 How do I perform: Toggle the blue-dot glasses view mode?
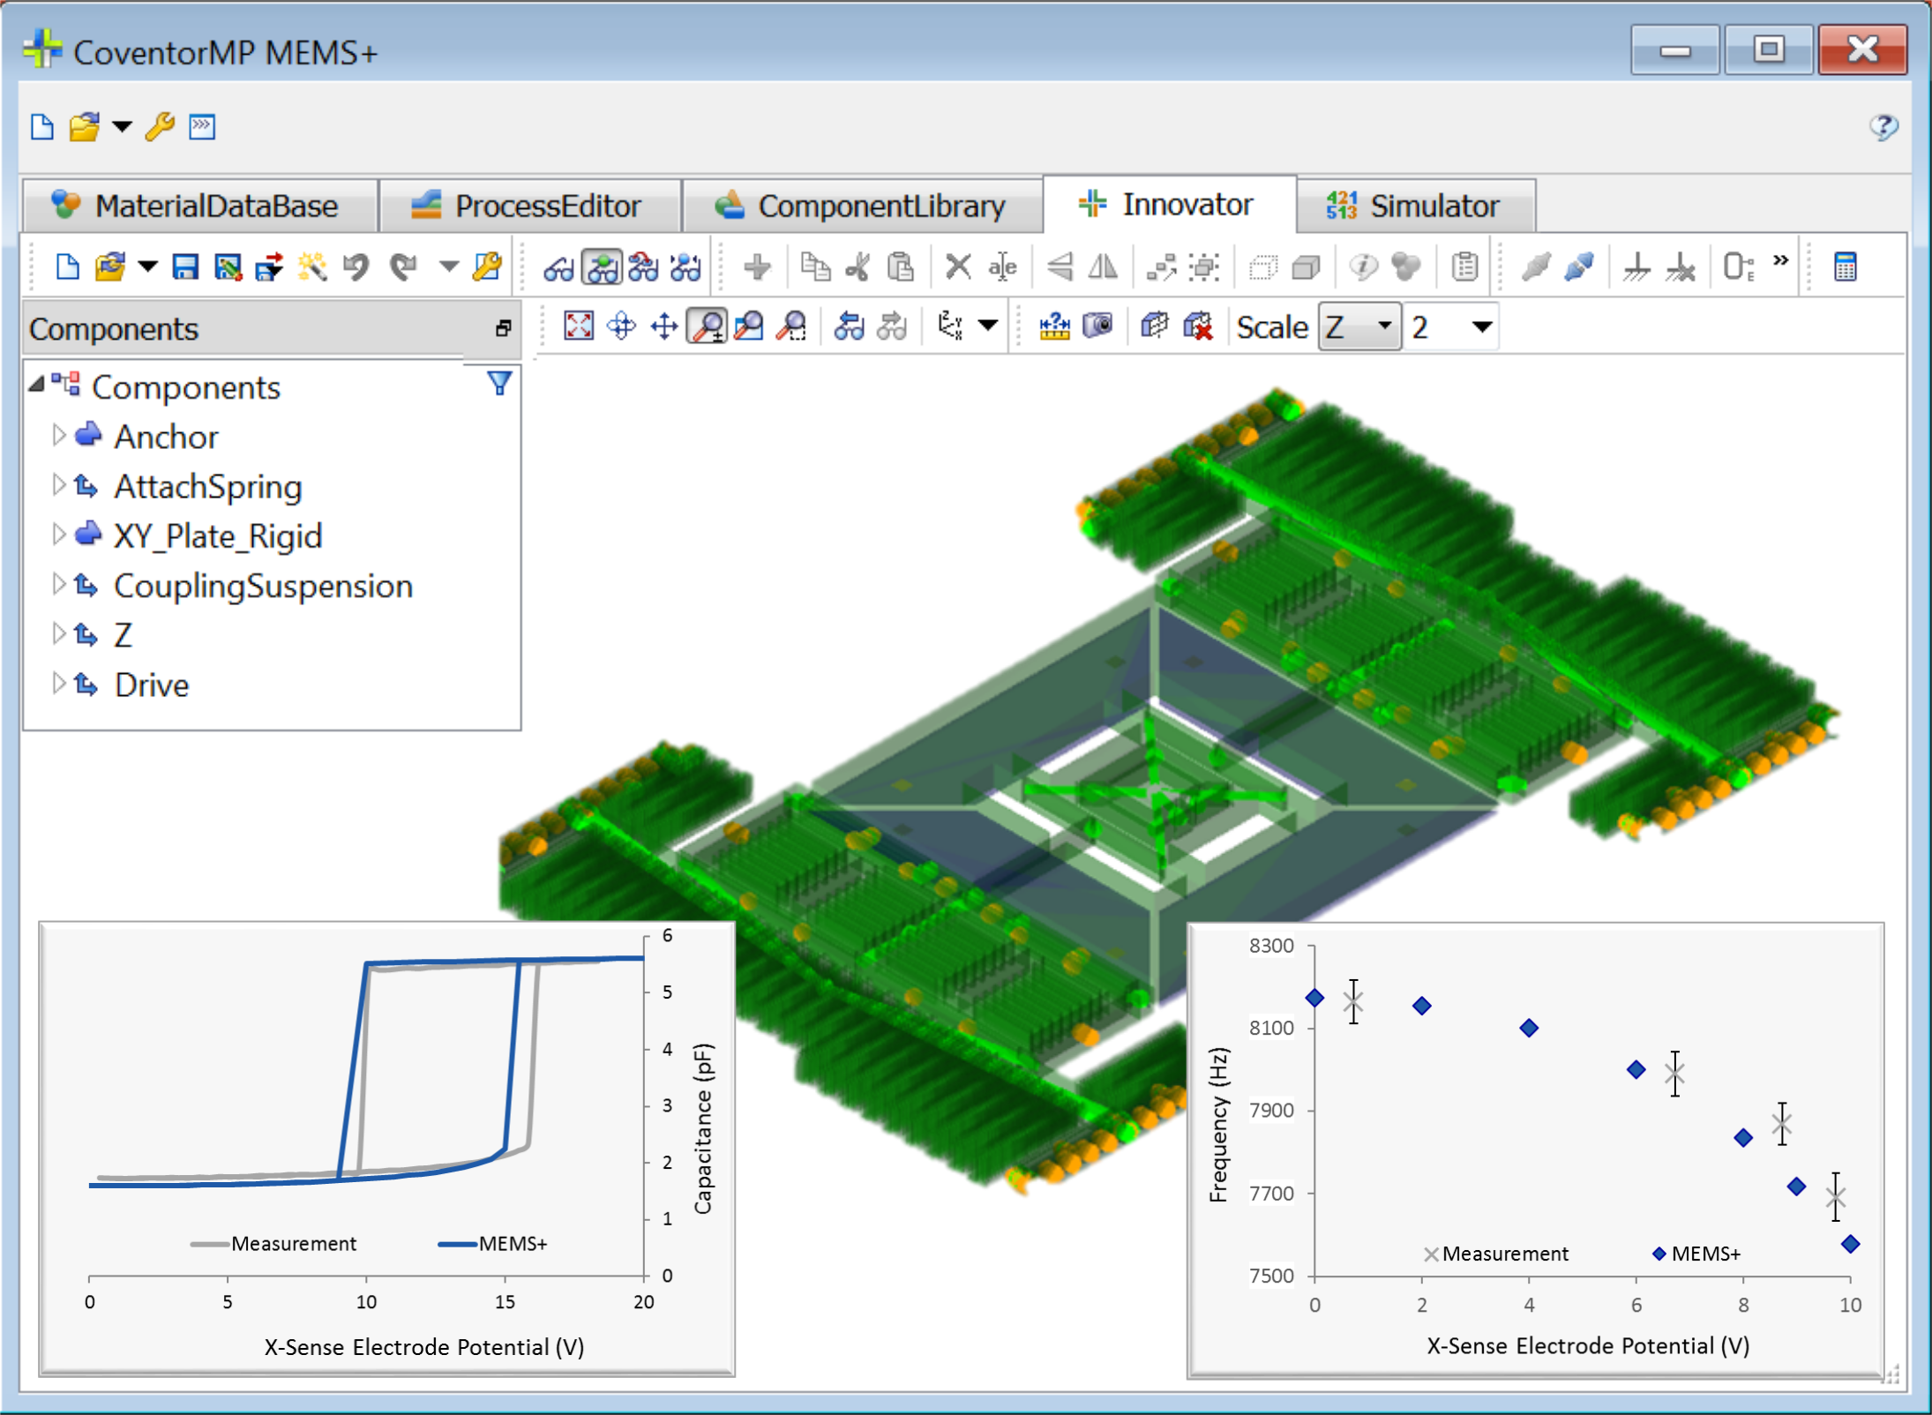tap(685, 266)
